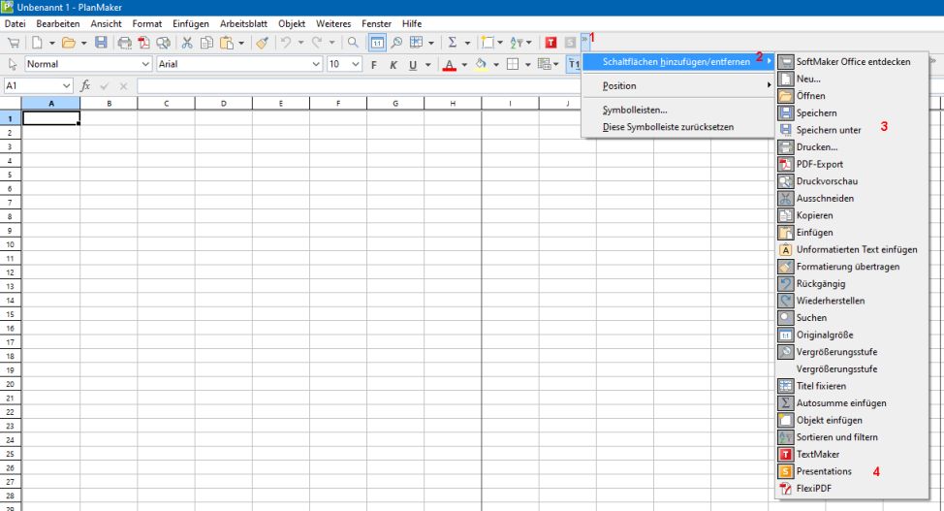This screenshot has height=511, width=944.
Task: Open the Normal cell style dropdown
Action: click(x=145, y=64)
